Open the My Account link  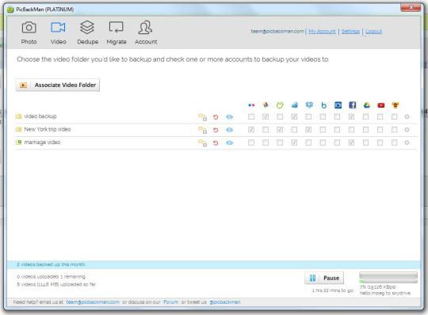(x=322, y=32)
